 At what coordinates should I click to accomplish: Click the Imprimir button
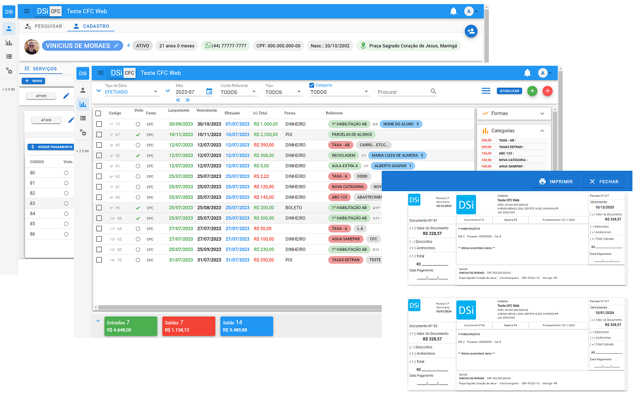pos(555,181)
